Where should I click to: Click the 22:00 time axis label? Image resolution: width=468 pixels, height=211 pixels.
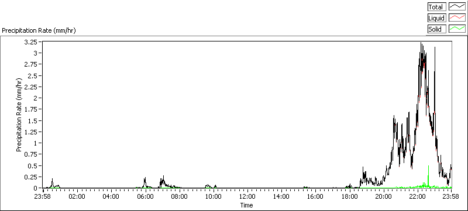point(417,196)
